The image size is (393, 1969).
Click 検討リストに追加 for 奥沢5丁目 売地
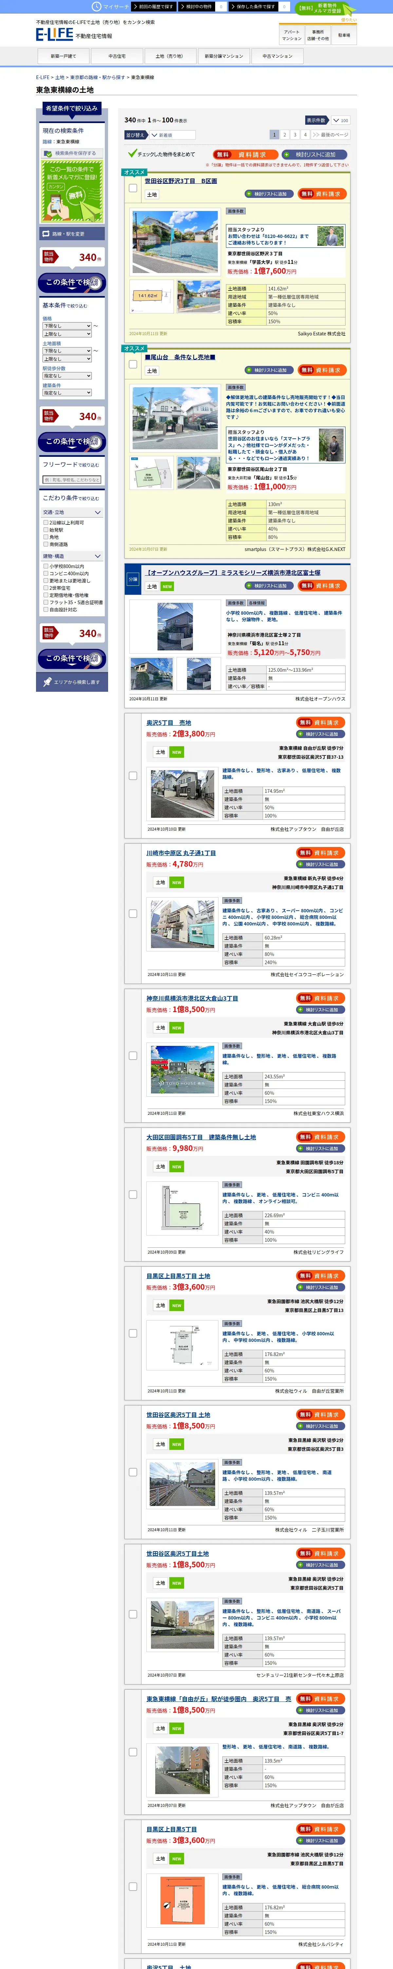tap(321, 734)
